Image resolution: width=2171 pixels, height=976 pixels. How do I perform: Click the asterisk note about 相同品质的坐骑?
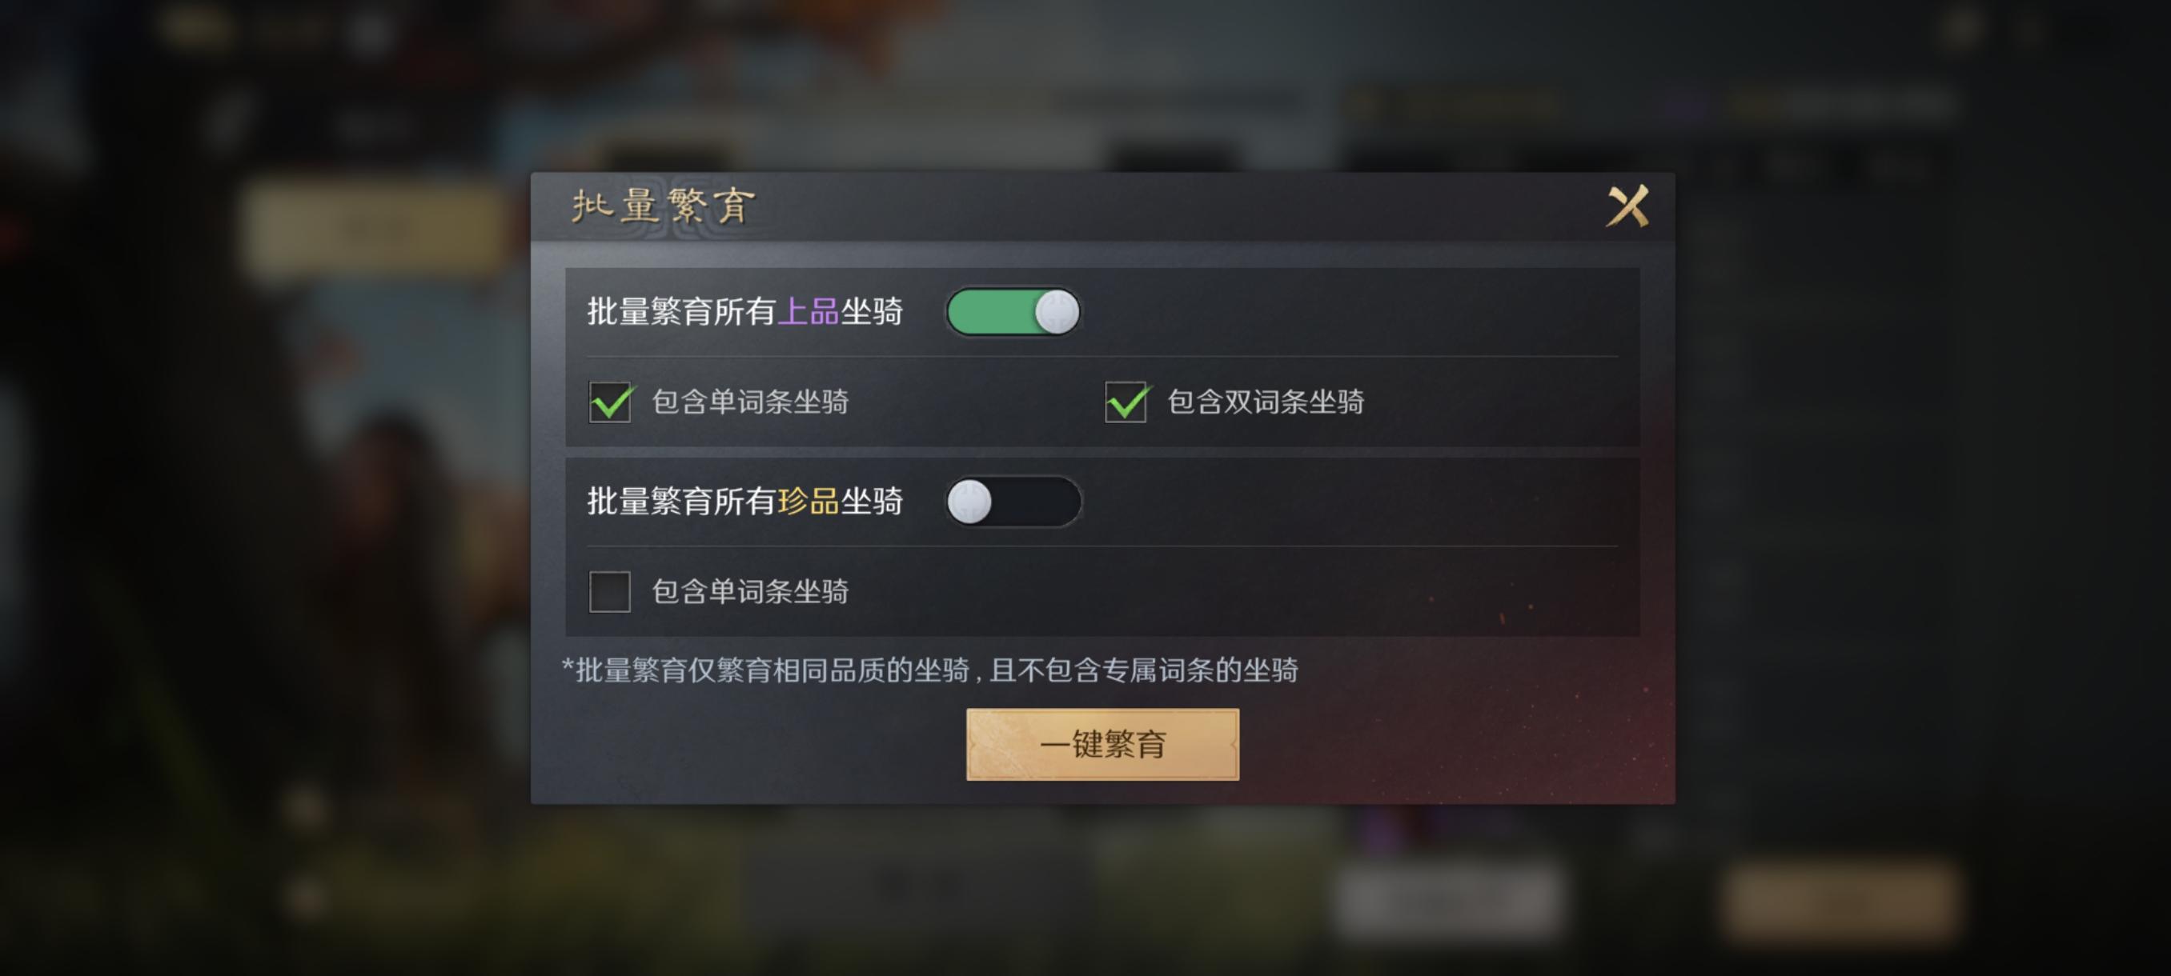click(930, 670)
